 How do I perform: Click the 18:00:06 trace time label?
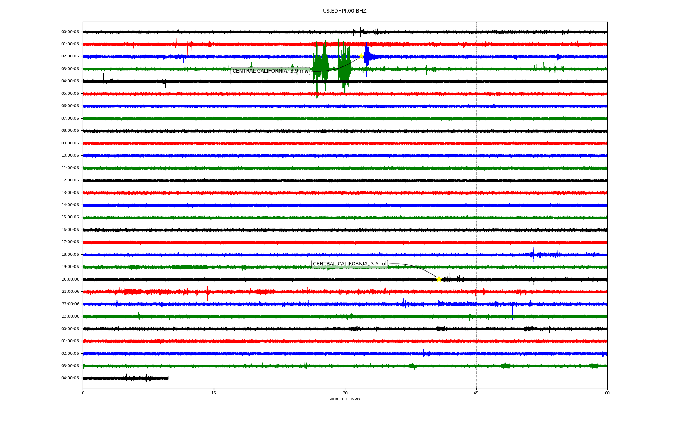coord(70,255)
